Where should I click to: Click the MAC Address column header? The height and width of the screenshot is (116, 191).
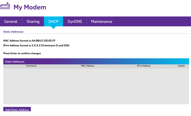tap(87, 66)
